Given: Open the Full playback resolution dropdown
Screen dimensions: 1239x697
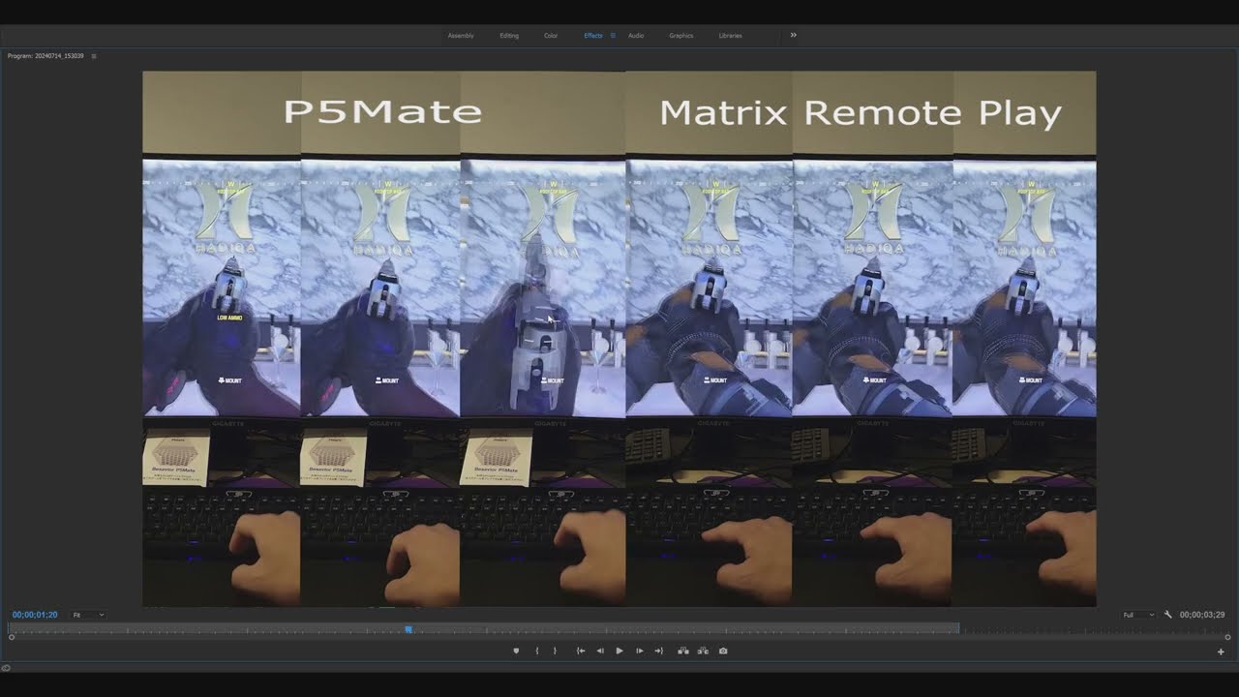Looking at the screenshot, I should [x=1138, y=615].
